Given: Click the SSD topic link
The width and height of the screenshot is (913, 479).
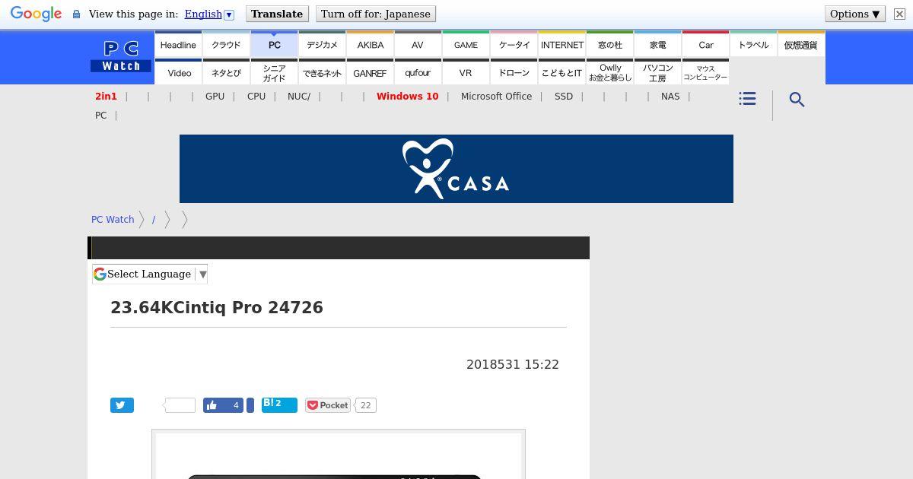Looking at the screenshot, I should coord(564,97).
